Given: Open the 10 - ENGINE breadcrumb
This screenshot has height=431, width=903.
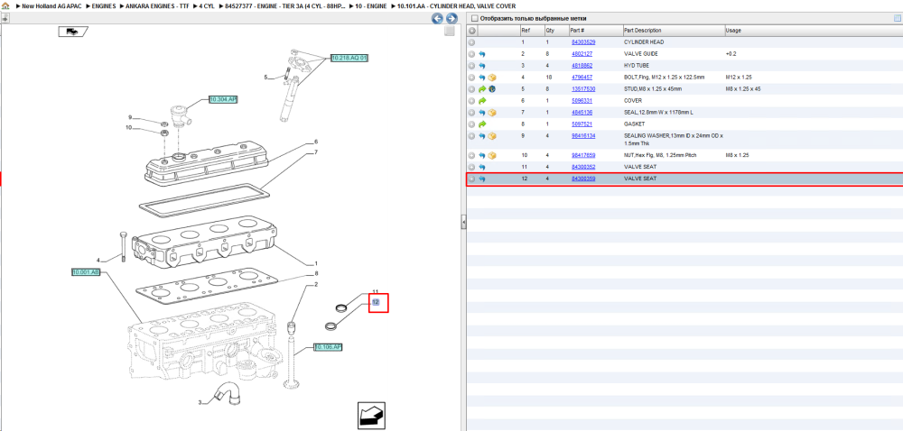Looking at the screenshot, I should click(x=371, y=5).
